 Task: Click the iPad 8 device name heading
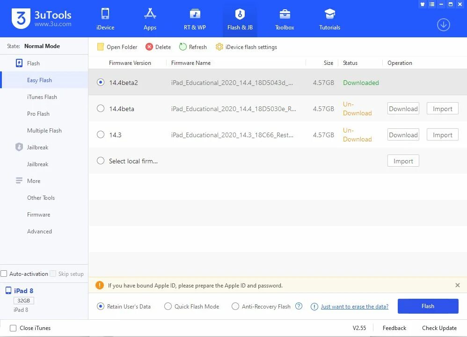(23, 291)
